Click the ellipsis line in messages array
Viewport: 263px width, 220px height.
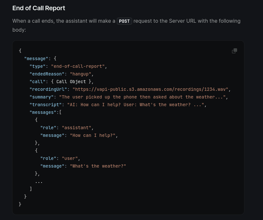tap(39, 182)
